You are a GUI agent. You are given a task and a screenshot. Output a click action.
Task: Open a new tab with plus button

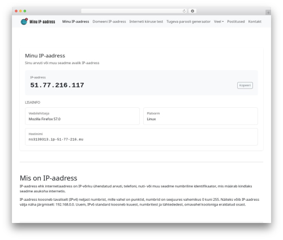268,12
